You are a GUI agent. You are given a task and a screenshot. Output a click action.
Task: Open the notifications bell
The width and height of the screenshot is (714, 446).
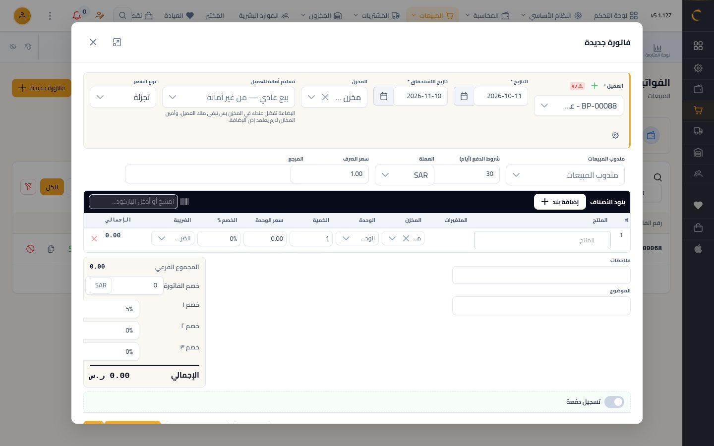77,15
